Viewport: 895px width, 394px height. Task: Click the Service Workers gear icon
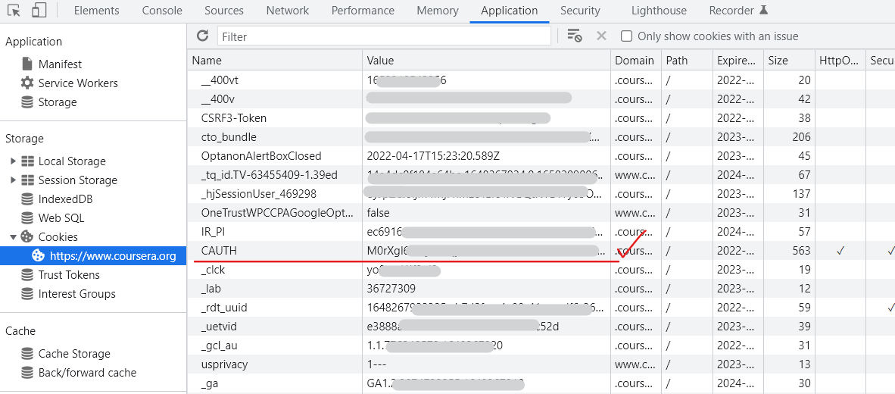[27, 83]
